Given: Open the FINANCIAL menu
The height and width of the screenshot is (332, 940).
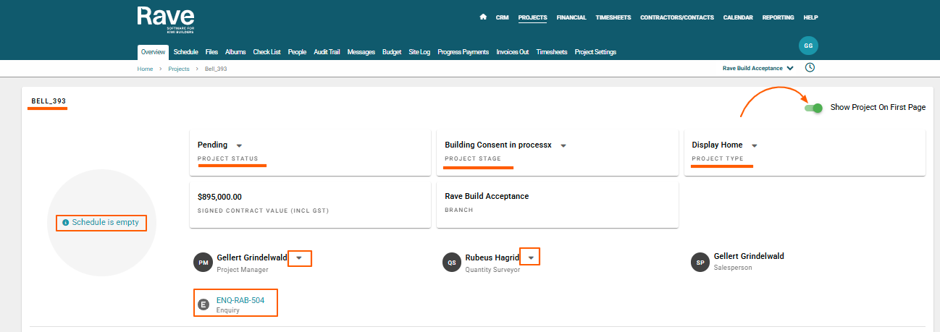Looking at the screenshot, I should (x=571, y=17).
